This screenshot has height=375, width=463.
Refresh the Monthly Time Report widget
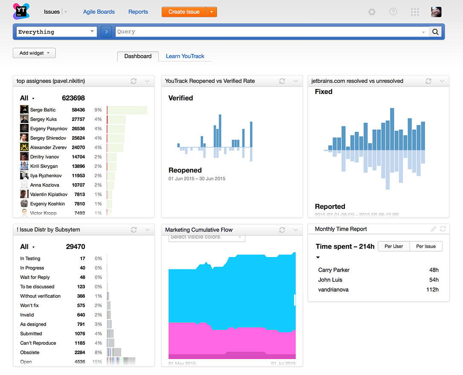pos(443,229)
